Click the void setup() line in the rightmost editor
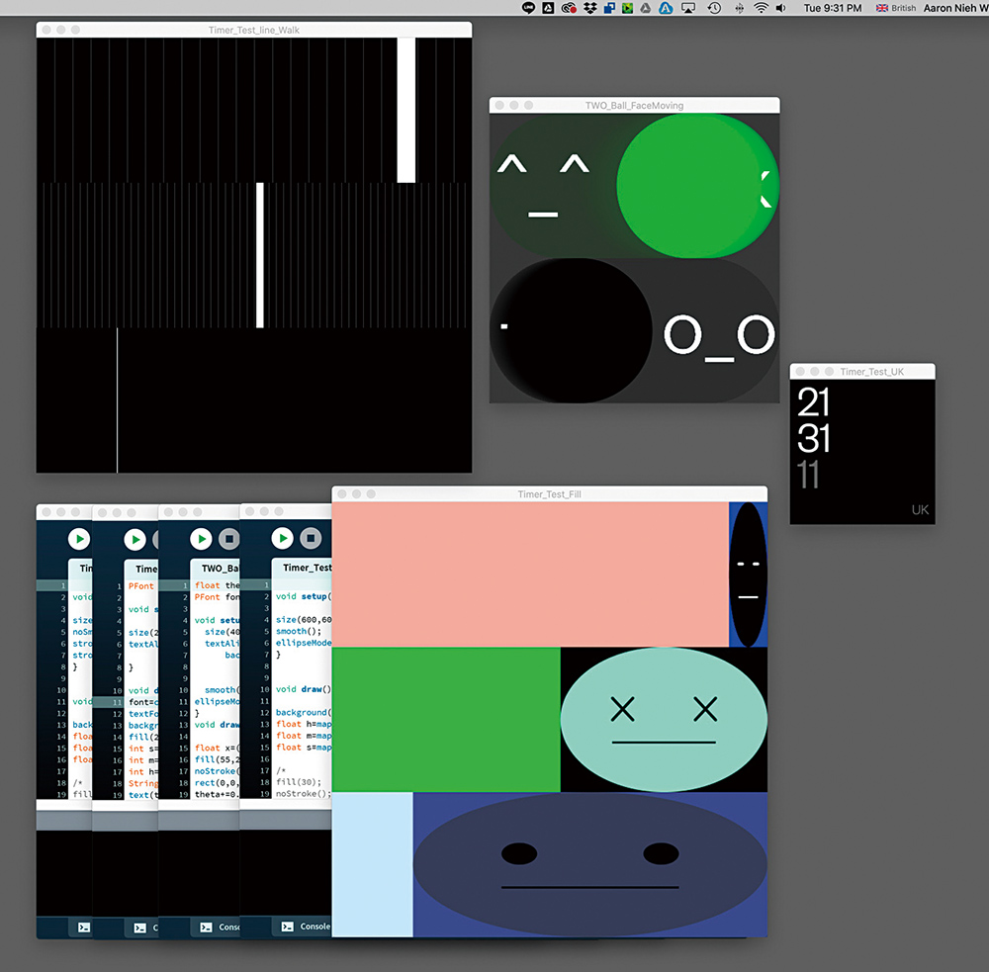 pyautogui.click(x=303, y=596)
